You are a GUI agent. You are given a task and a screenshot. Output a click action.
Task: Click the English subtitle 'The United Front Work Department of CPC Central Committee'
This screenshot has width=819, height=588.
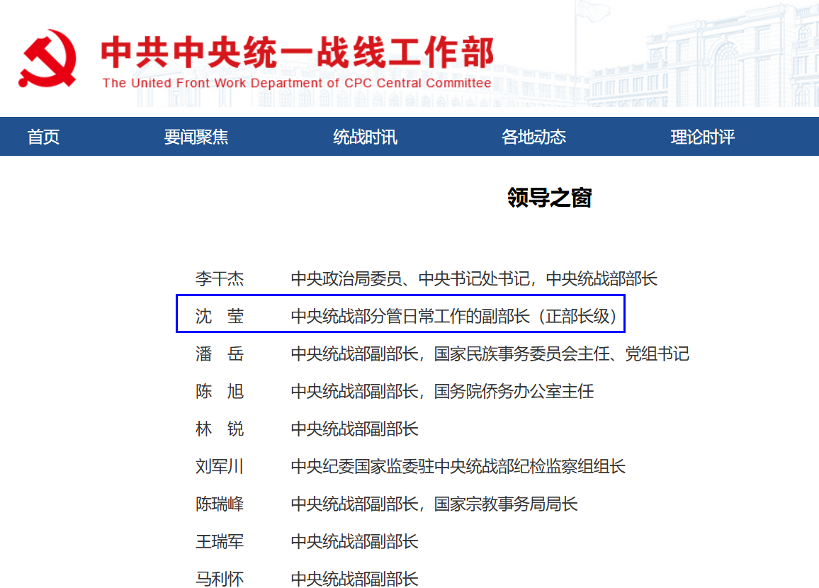coord(297,83)
